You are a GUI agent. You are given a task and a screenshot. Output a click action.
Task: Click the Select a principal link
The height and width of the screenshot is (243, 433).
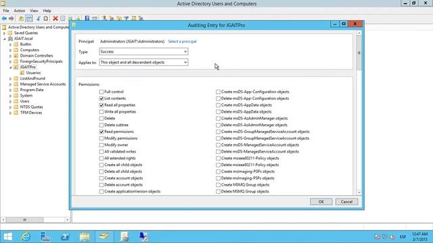(182, 41)
